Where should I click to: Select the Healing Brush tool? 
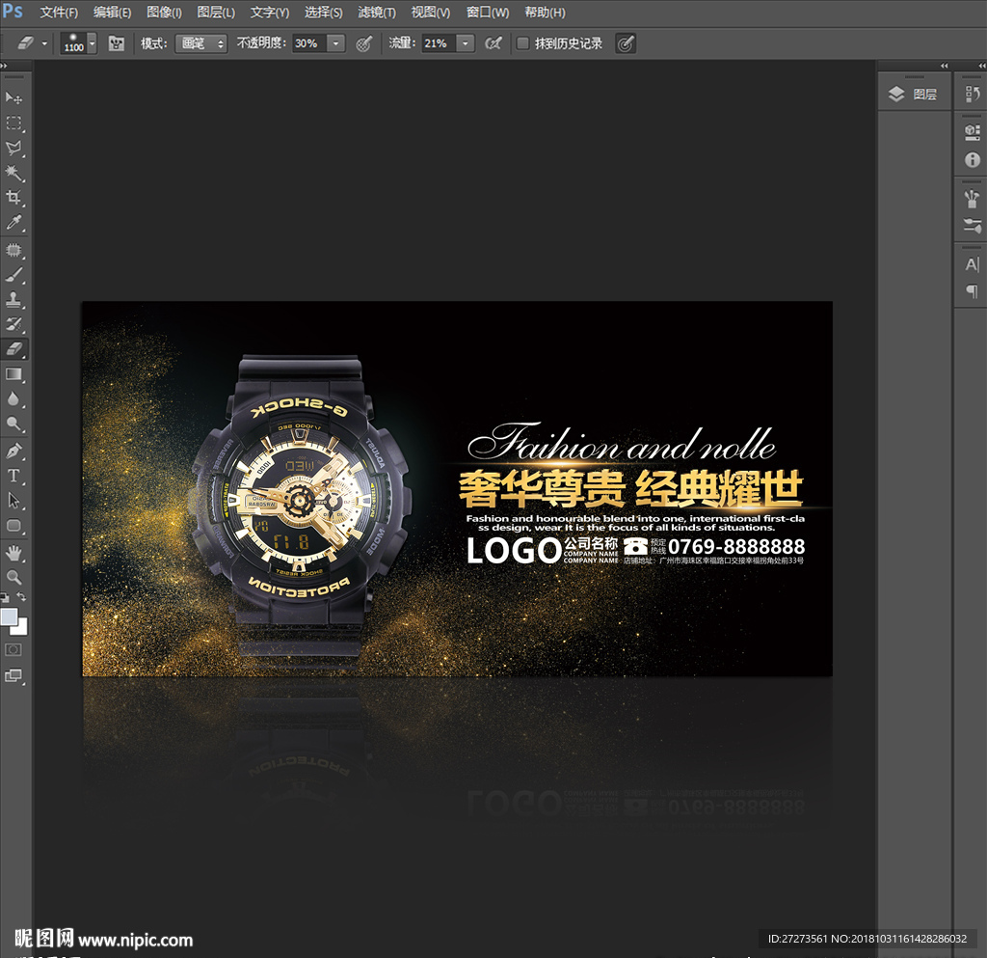click(13, 250)
